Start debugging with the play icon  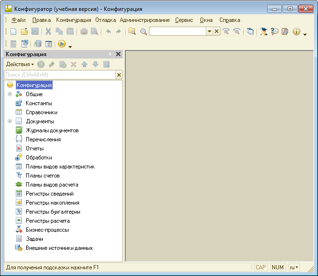point(61,44)
